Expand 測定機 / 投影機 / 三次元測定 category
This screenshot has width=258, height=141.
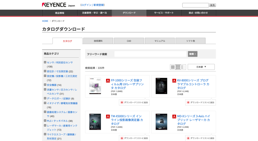point(45,76)
